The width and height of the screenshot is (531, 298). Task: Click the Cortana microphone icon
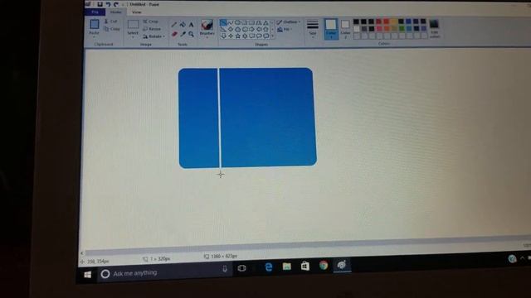pyautogui.click(x=225, y=268)
